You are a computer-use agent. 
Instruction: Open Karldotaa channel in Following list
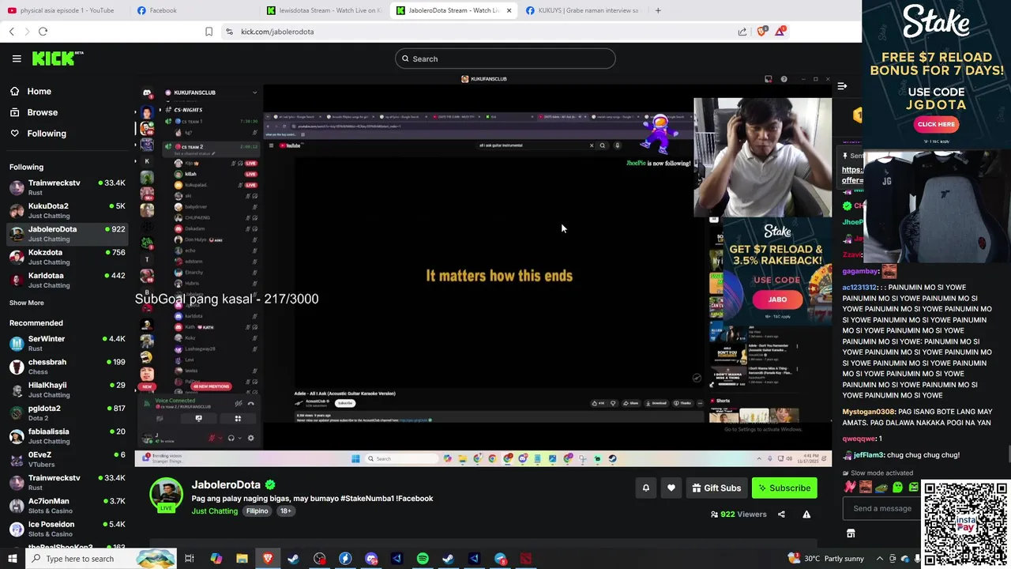[67, 280]
